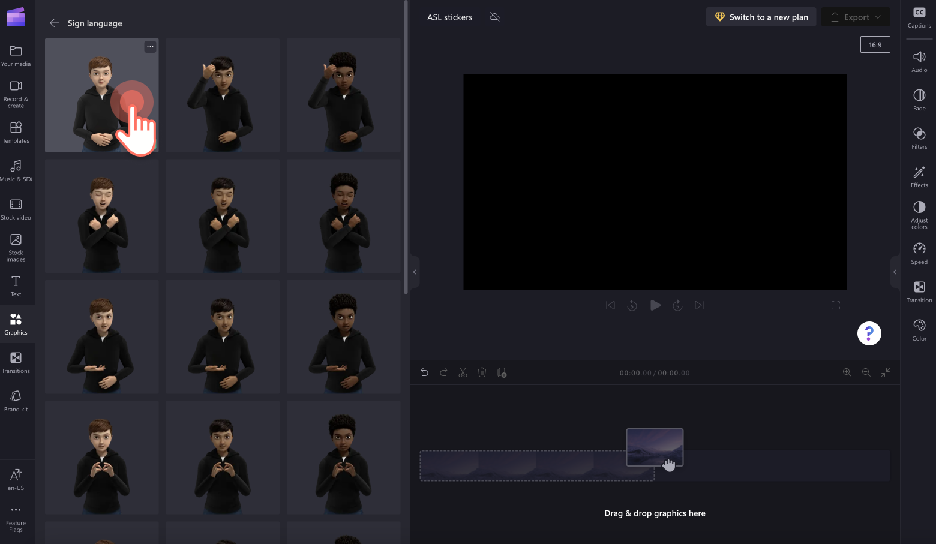Open the Export dropdown
This screenshot has height=544, width=936.
coord(856,17)
